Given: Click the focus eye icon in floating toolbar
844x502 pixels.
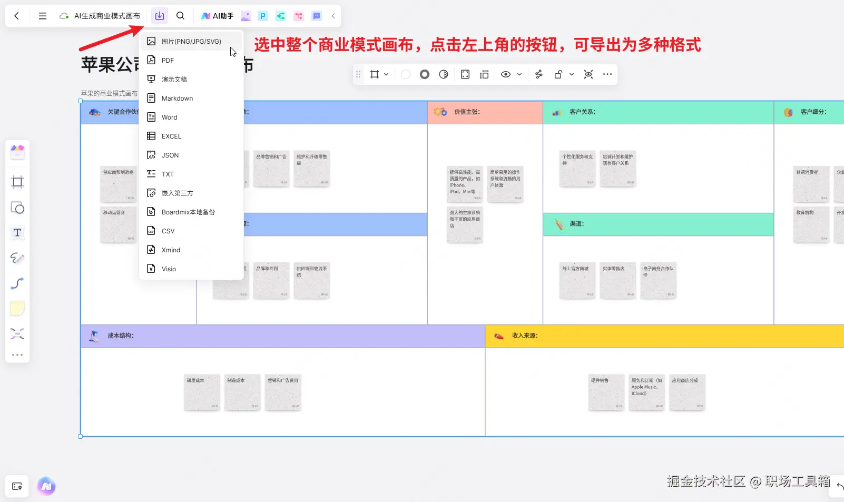Looking at the screenshot, I should [x=588, y=74].
